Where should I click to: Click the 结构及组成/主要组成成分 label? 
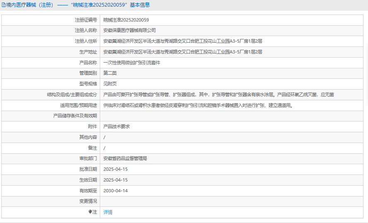point(72,95)
